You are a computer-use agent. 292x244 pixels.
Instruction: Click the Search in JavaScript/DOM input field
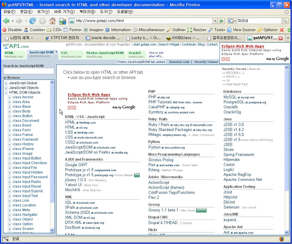tap(29, 71)
